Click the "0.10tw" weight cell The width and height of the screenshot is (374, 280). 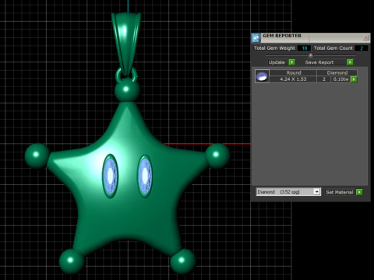click(x=340, y=79)
